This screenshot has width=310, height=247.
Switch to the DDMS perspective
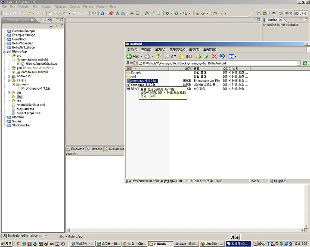coord(269,13)
